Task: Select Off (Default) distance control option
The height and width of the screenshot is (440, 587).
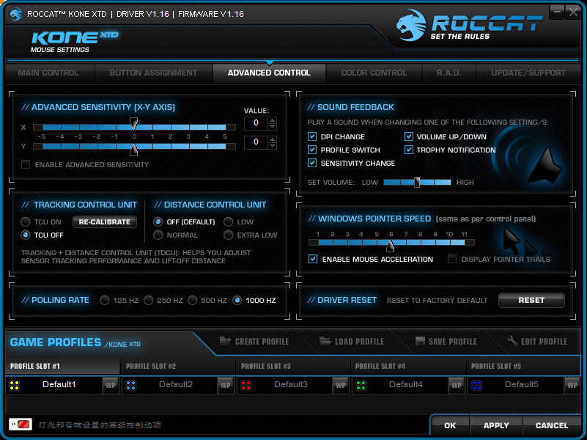Action: [x=158, y=221]
